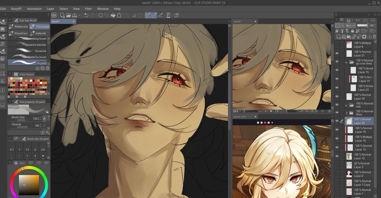The height and width of the screenshot is (198, 381).
Task: Toggle visibility of Layer 16
Action: pos(337,97)
